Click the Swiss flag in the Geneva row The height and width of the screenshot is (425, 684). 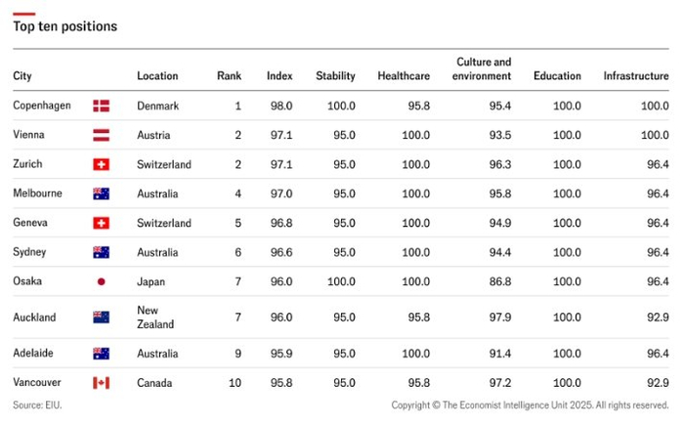click(x=101, y=223)
